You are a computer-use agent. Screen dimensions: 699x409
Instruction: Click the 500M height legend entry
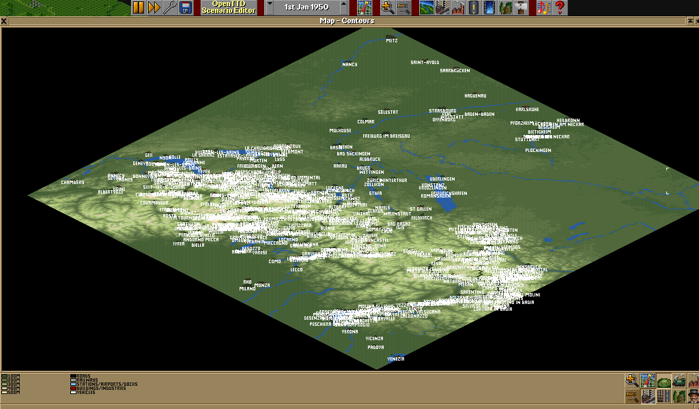click(x=11, y=392)
